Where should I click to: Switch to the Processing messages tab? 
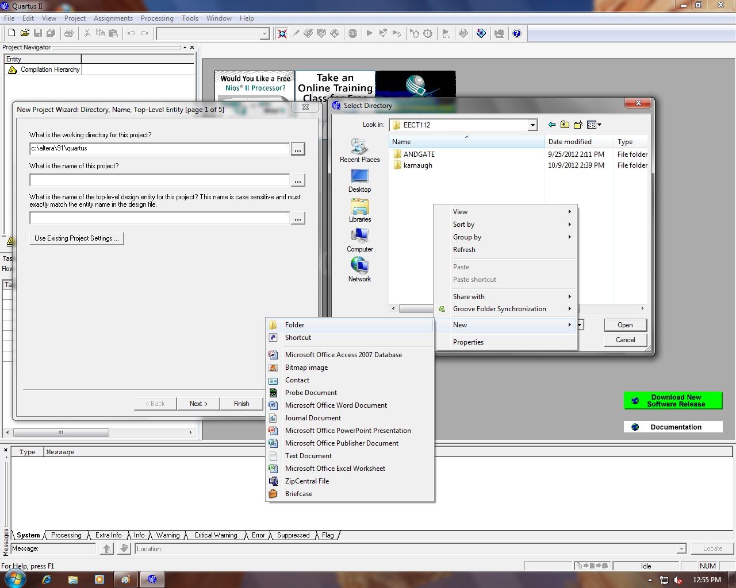[66, 535]
